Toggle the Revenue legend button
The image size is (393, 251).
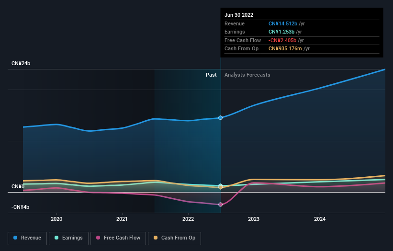pyautogui.click(x=27, y=238)
